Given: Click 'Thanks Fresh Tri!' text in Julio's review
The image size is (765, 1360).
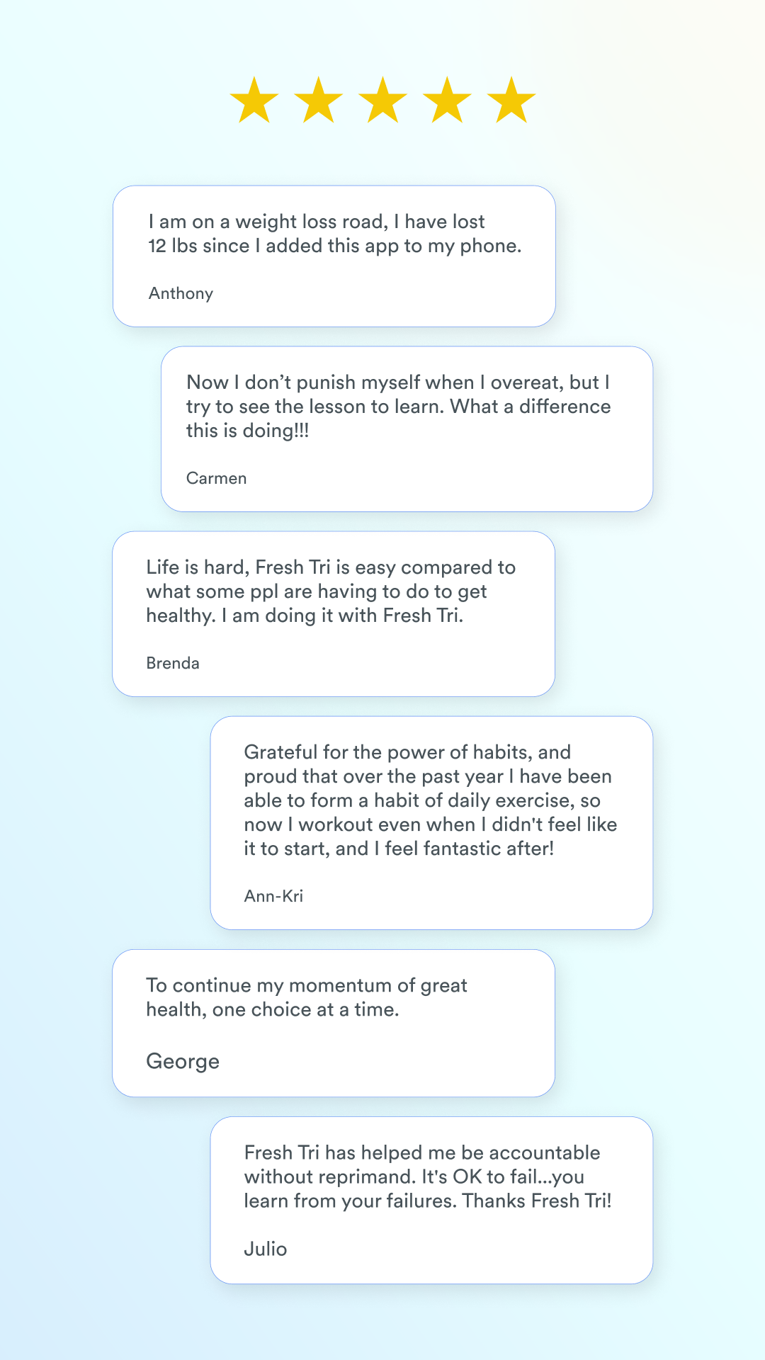Looking at the screenshot, I should pyautogui.click(x=537, y=1201).
